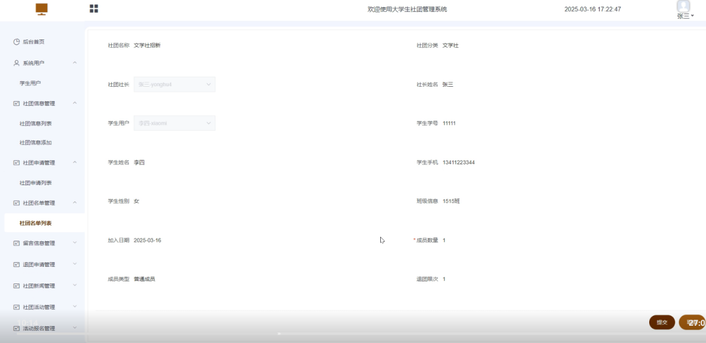Click the header title 欢迎使用大学生社团管理系统

pyautogui.click(x=407, y=9)
